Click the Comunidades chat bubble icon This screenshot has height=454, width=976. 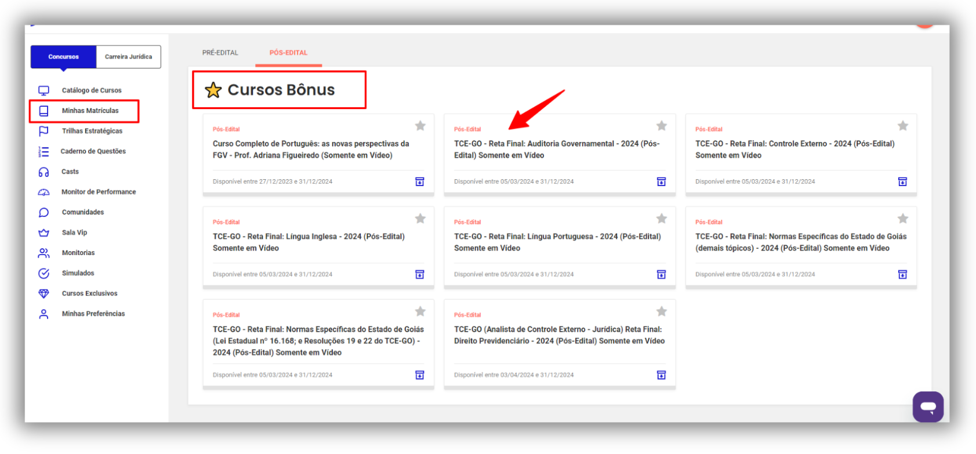(x=43, y=212)
